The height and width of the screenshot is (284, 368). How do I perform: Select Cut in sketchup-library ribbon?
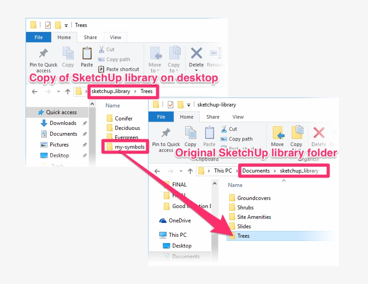tap(229, 129)
